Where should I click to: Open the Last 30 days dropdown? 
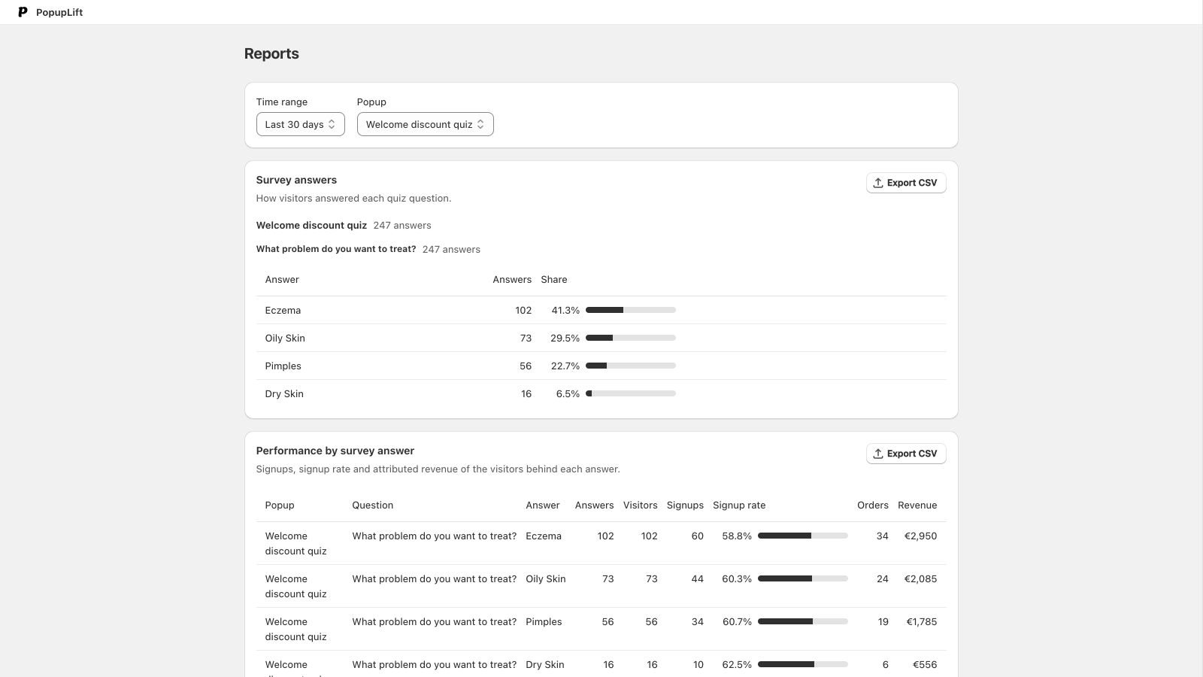pos(300,124)
